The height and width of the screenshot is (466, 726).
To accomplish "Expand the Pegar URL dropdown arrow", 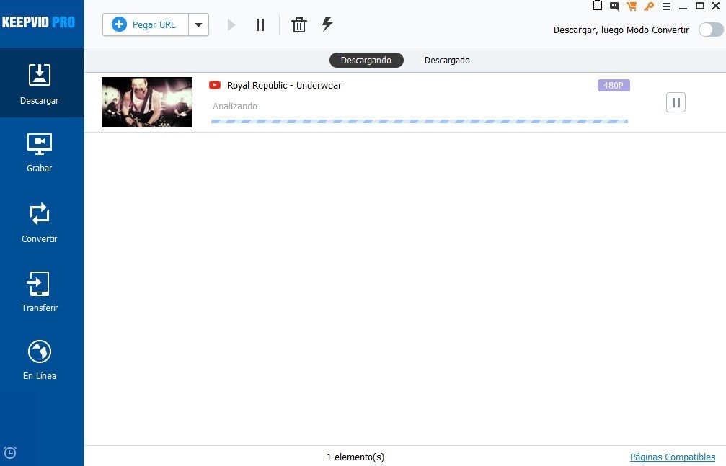I will 199,24.
